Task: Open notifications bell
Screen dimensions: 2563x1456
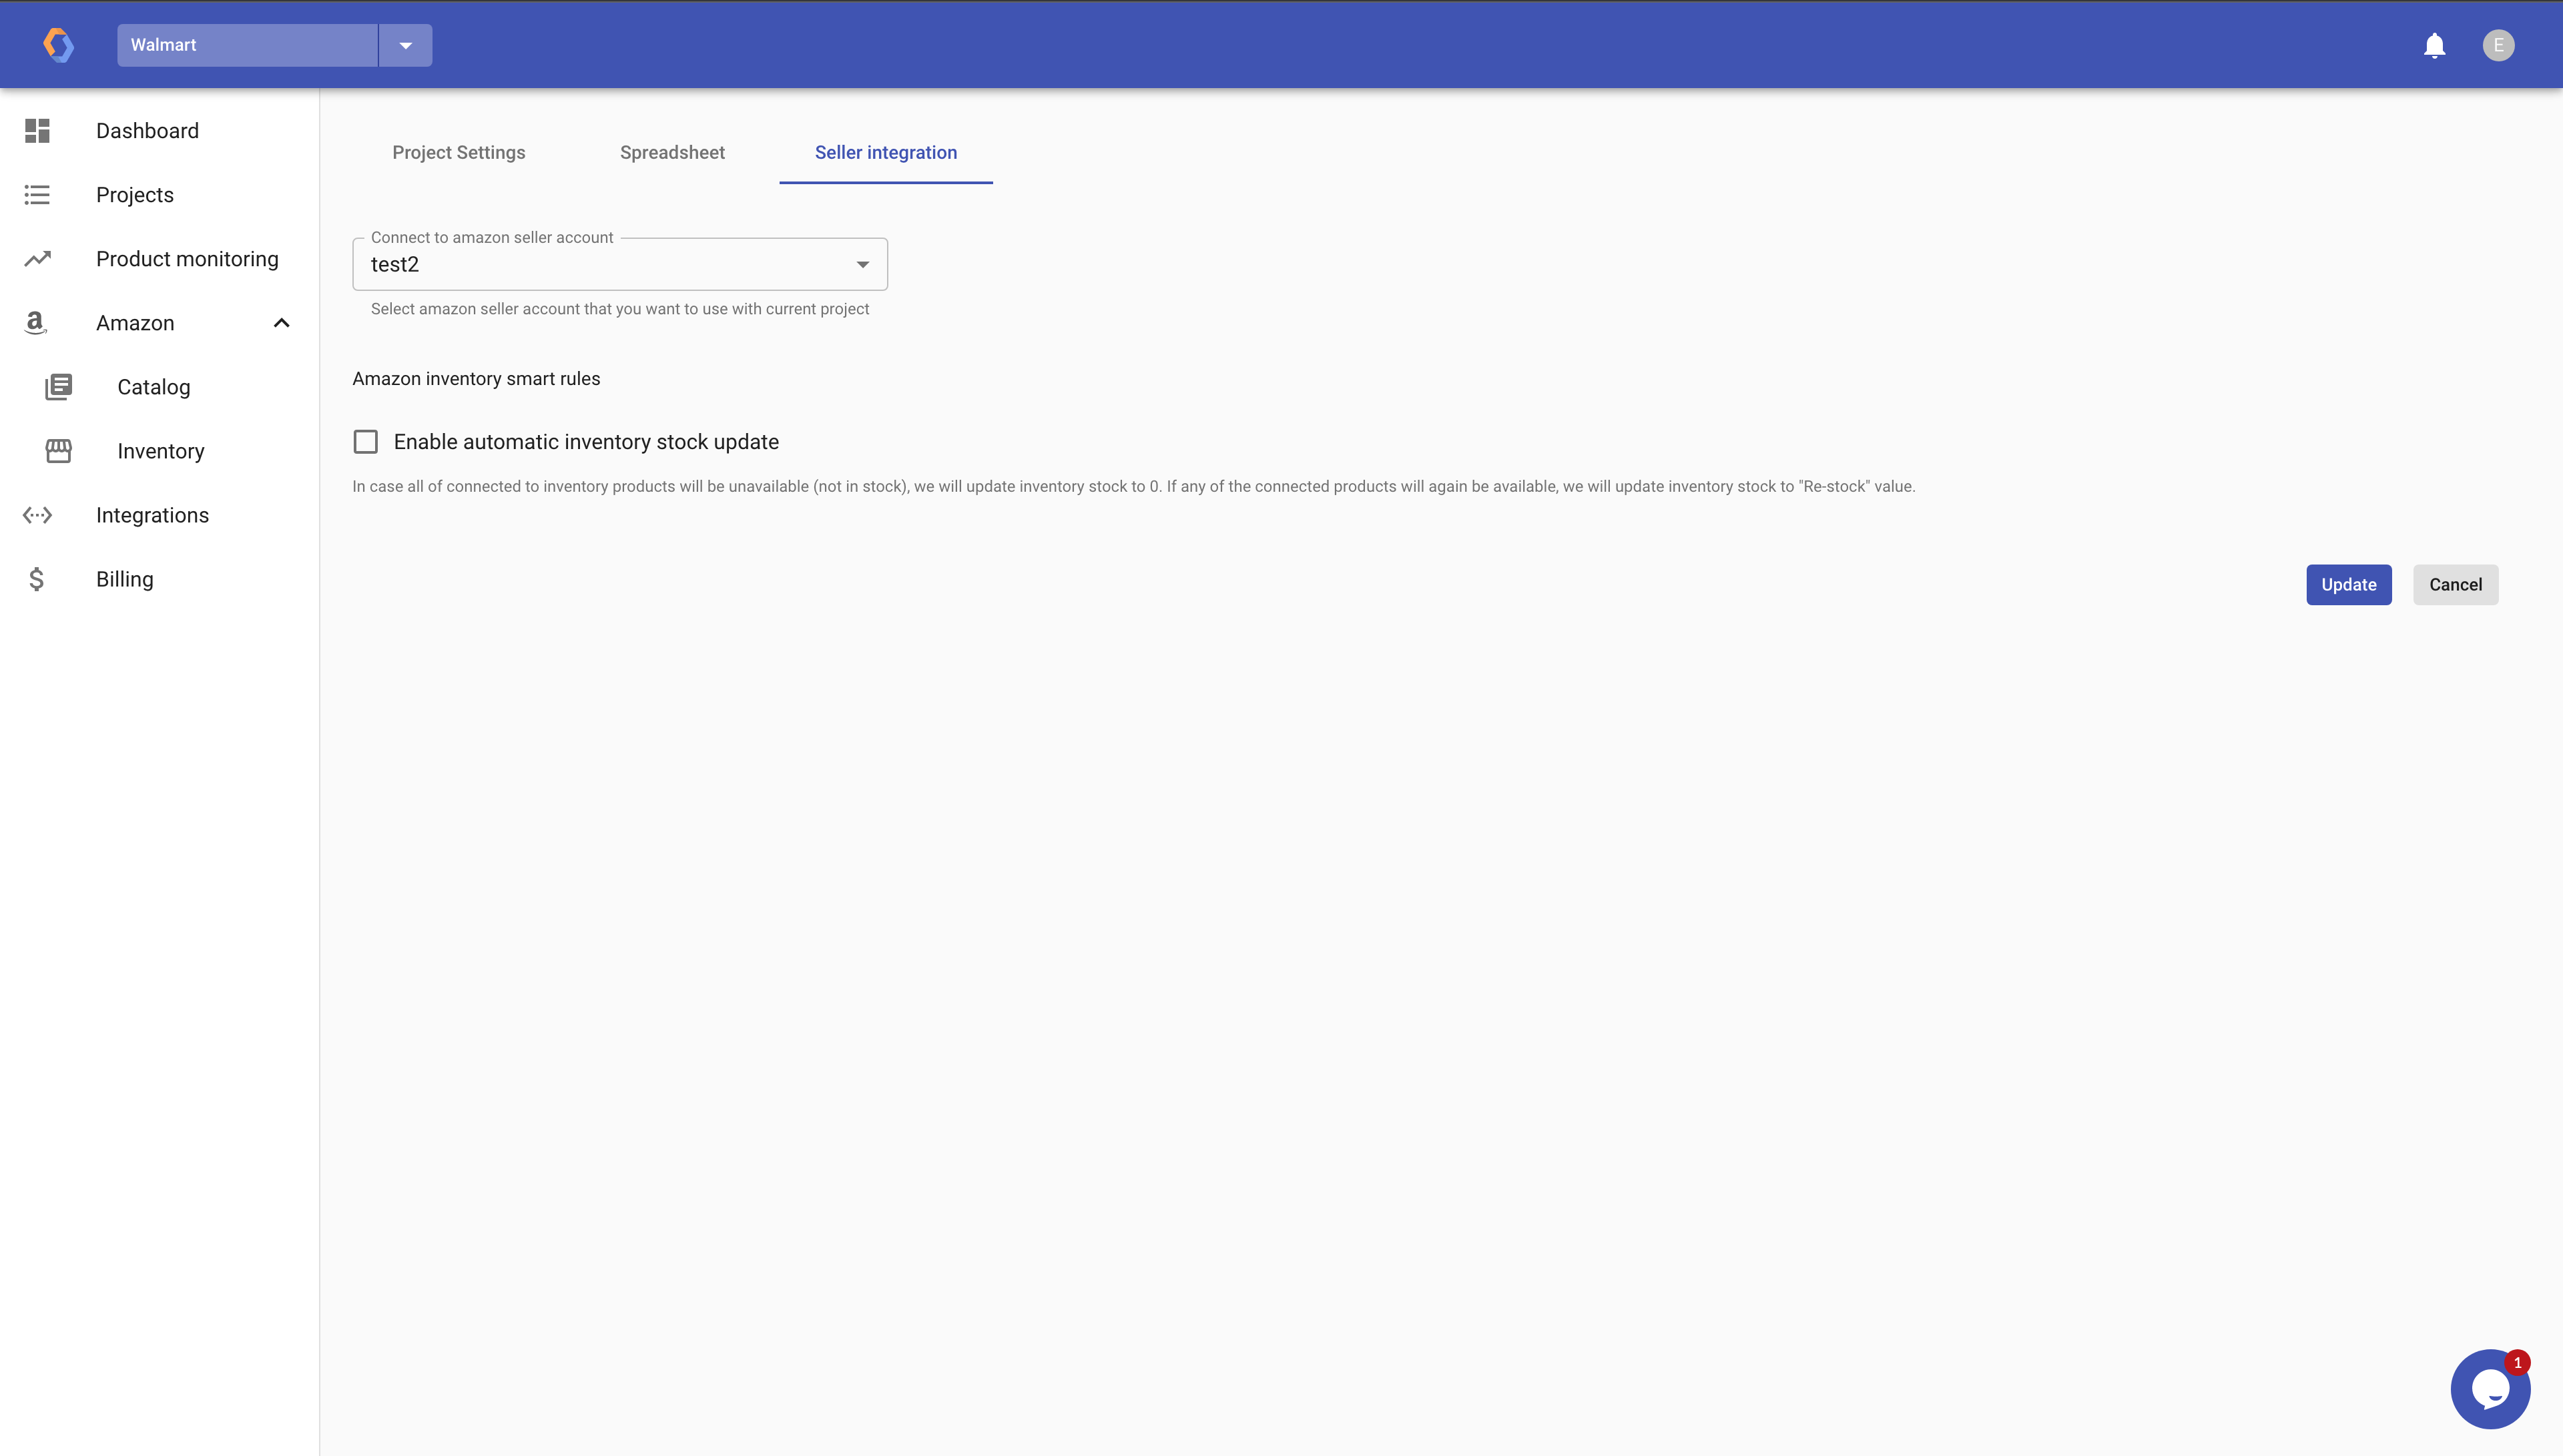Action: [2434, 46]
